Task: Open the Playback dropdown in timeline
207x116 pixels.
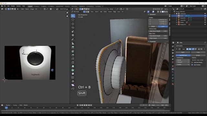Action: (9, 105)
